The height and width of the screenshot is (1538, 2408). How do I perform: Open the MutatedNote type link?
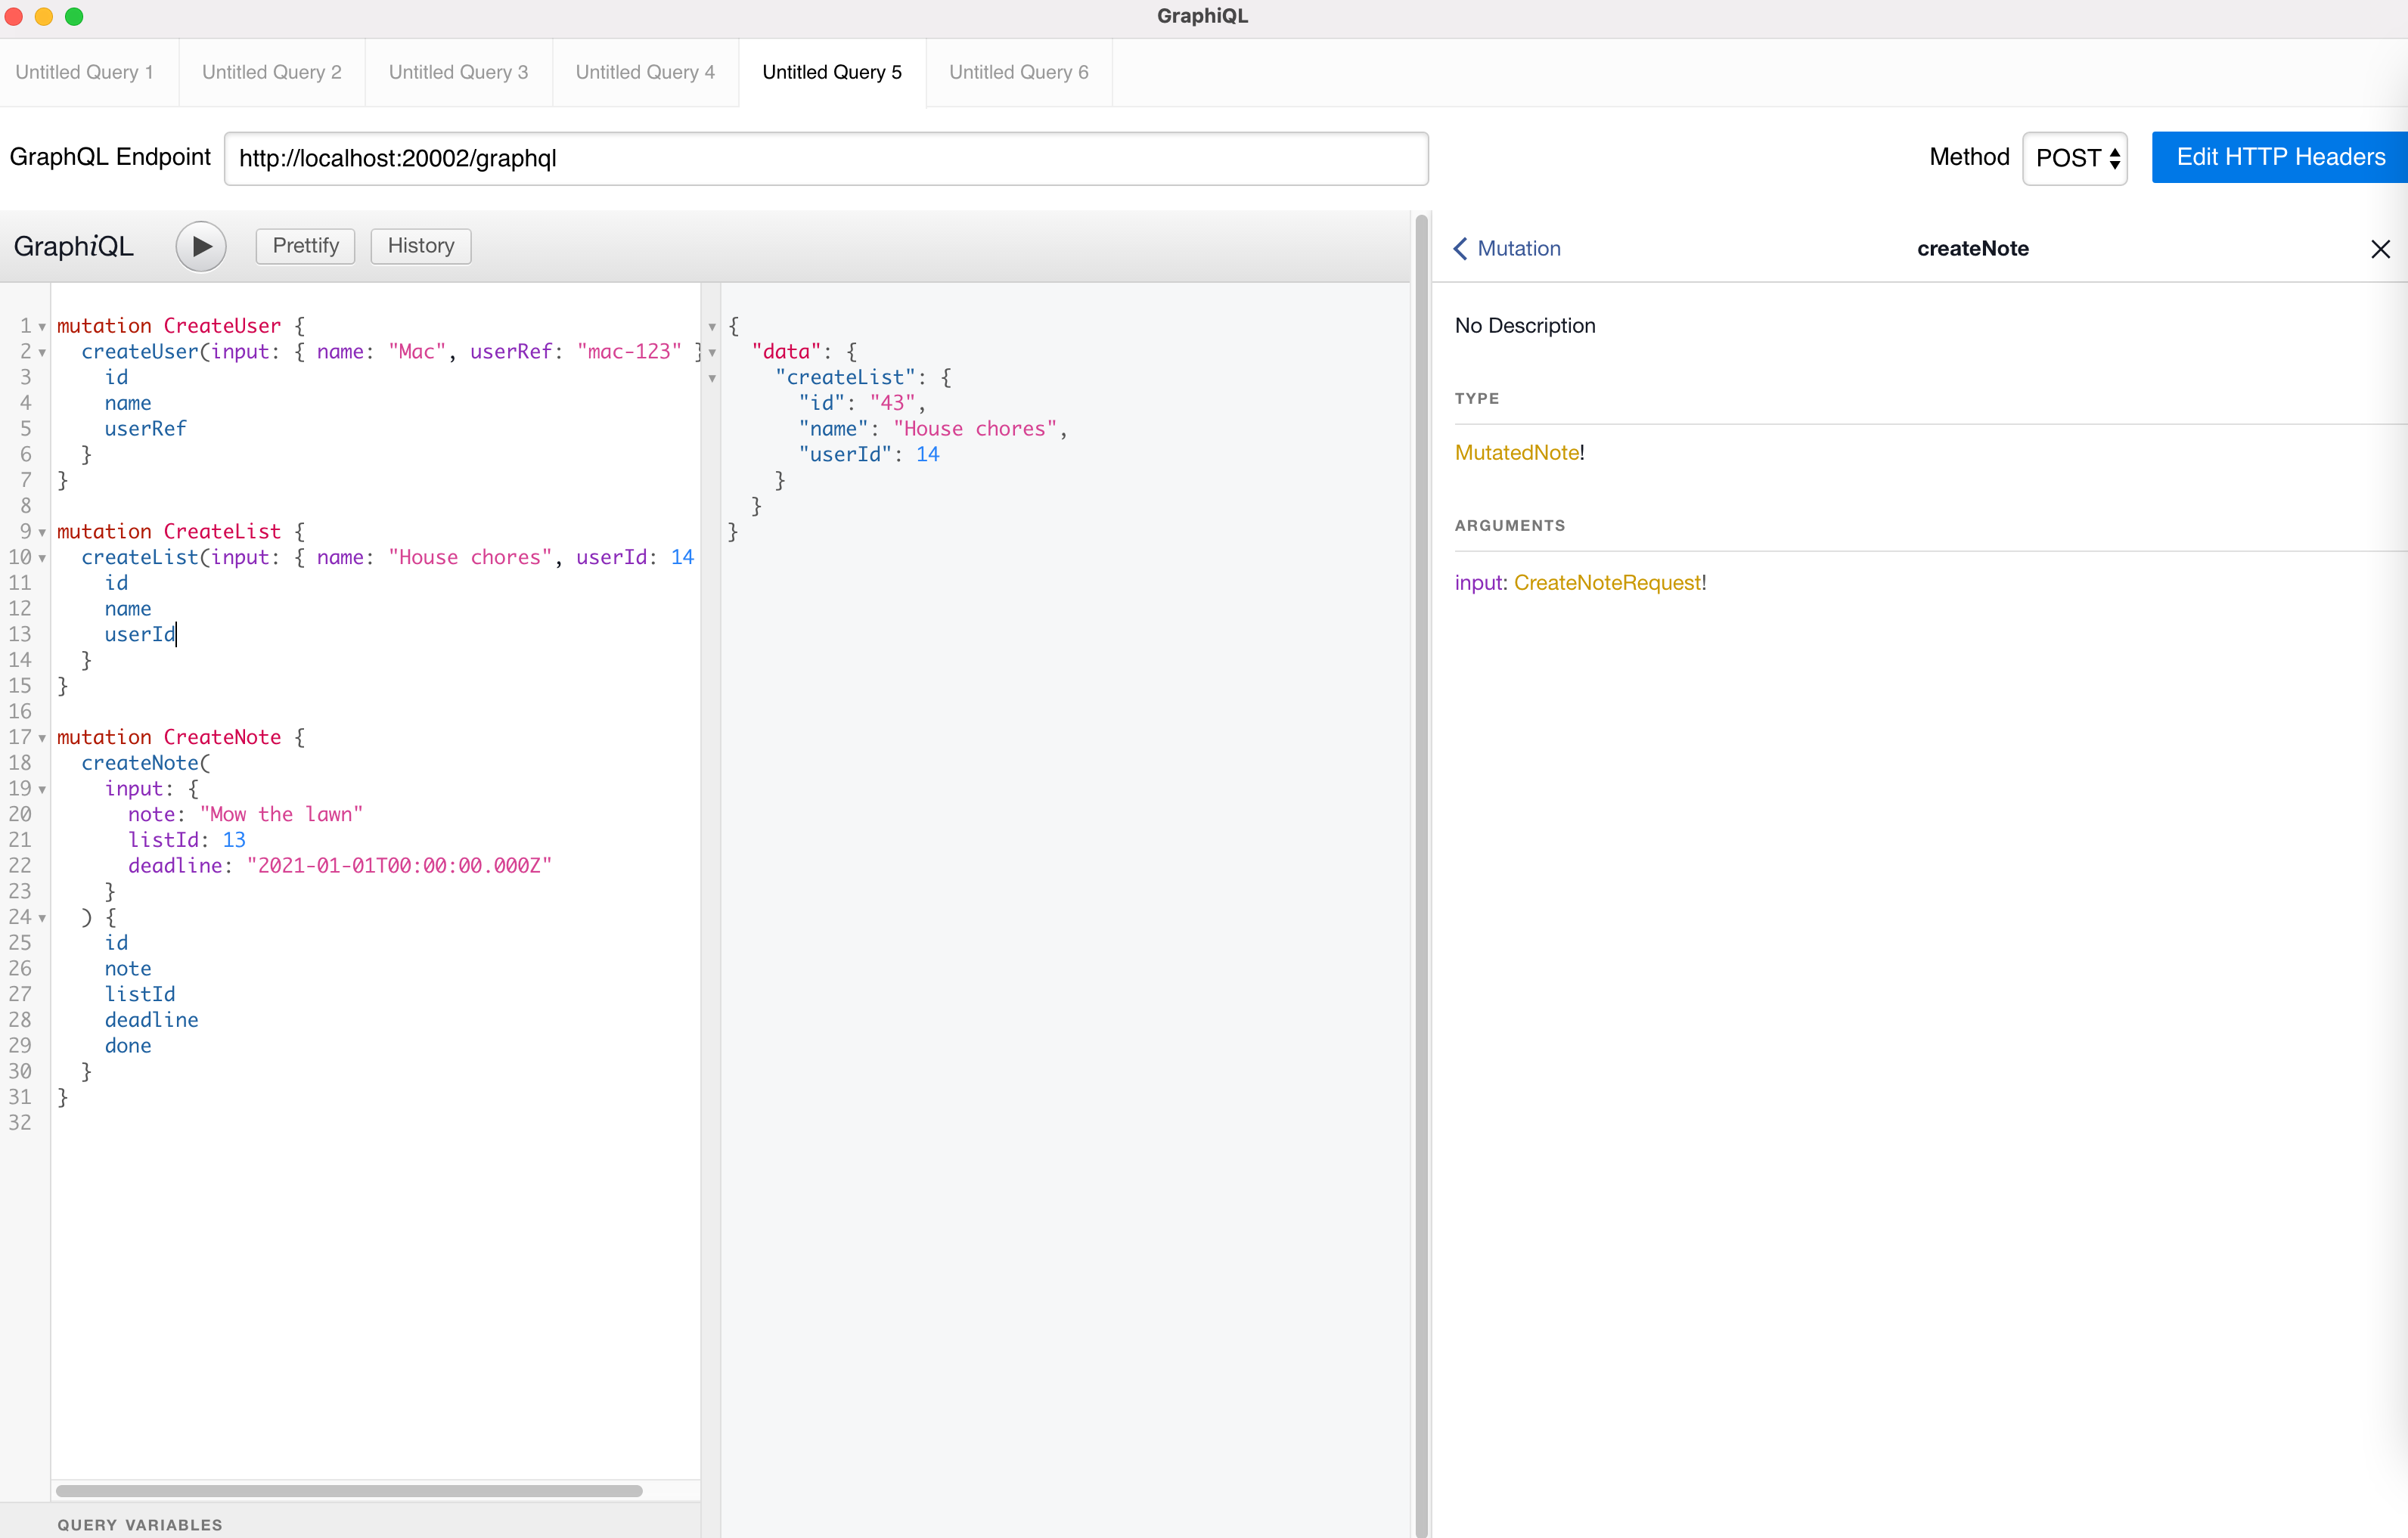point(1516,453)
